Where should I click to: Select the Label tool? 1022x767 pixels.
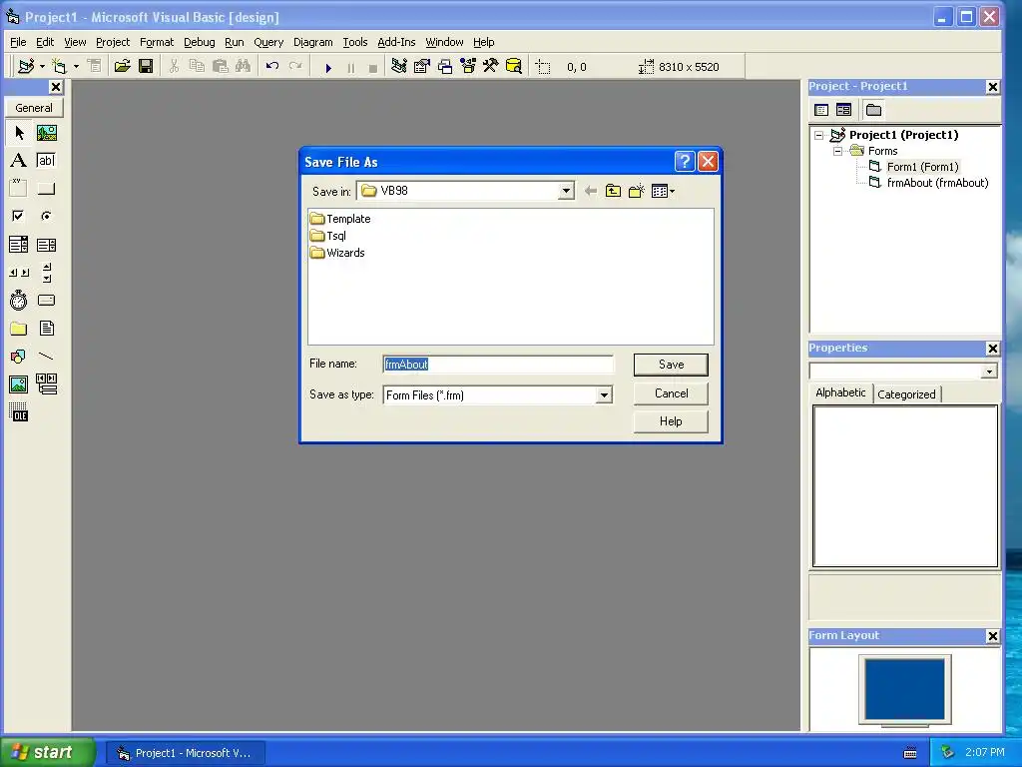(x=19, y=161)
